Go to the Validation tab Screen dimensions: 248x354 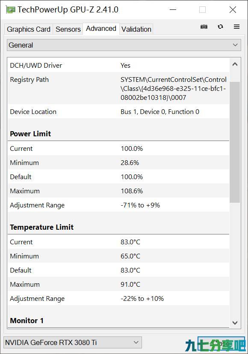point(136,29)
